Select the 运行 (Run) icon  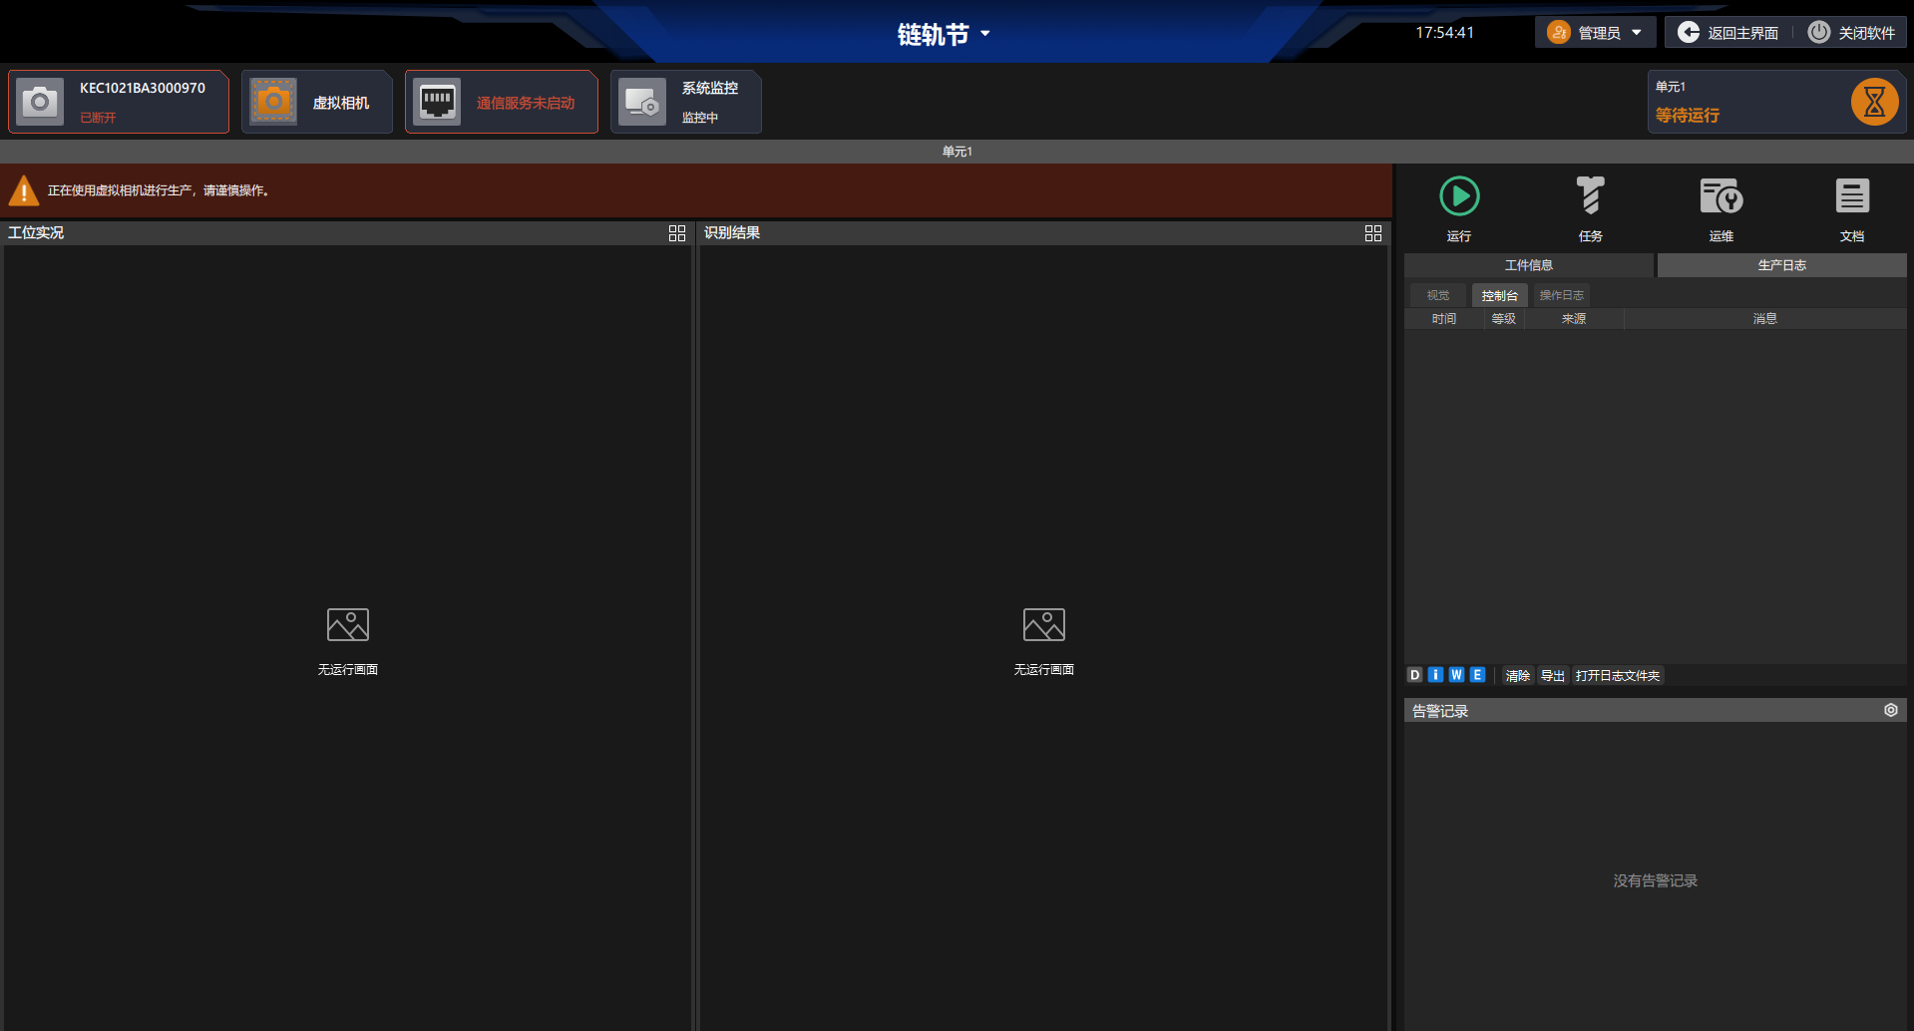(x=1459, y=196)
